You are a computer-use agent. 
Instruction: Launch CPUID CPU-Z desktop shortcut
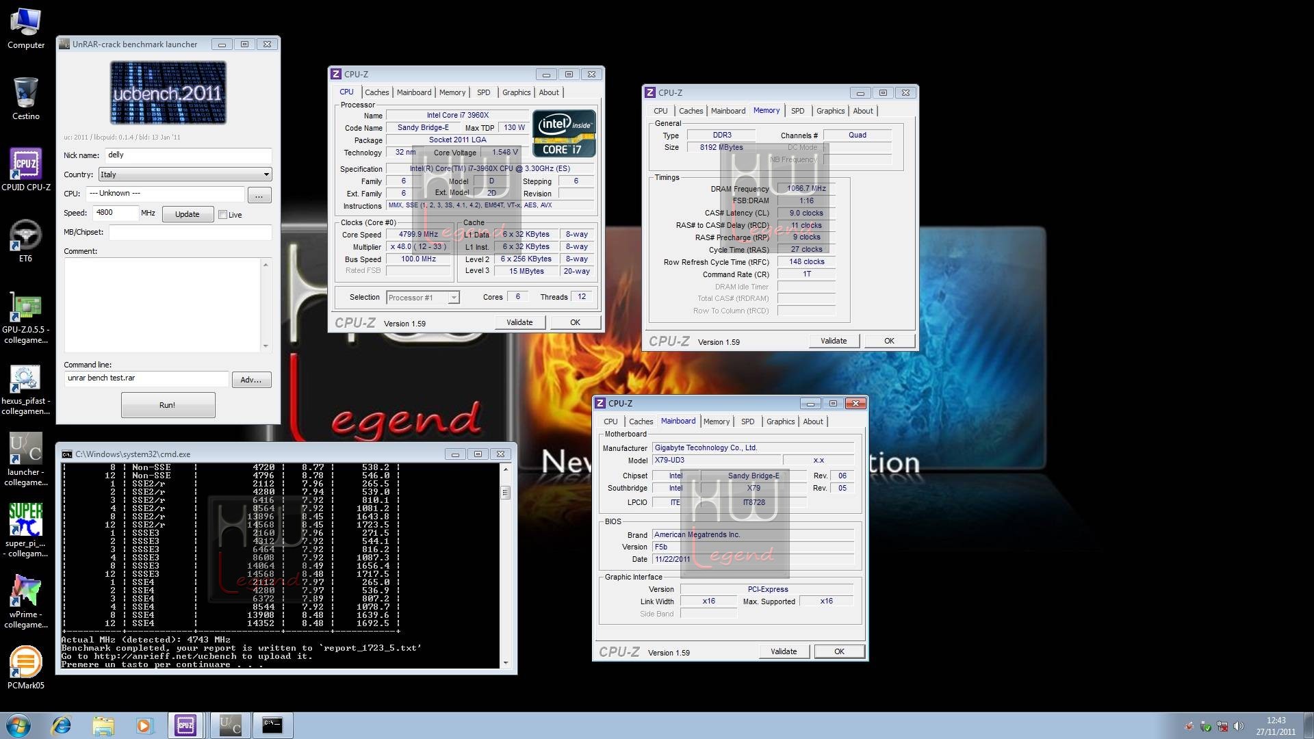coord(25,170)
